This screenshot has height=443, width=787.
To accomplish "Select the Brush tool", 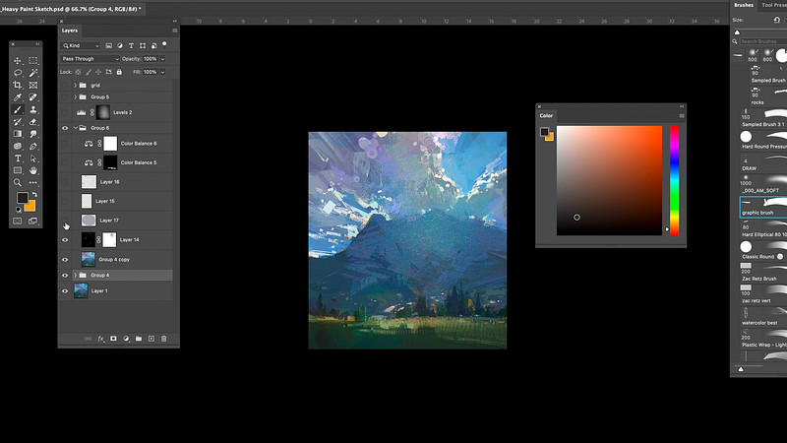I will tap(18, 109).
